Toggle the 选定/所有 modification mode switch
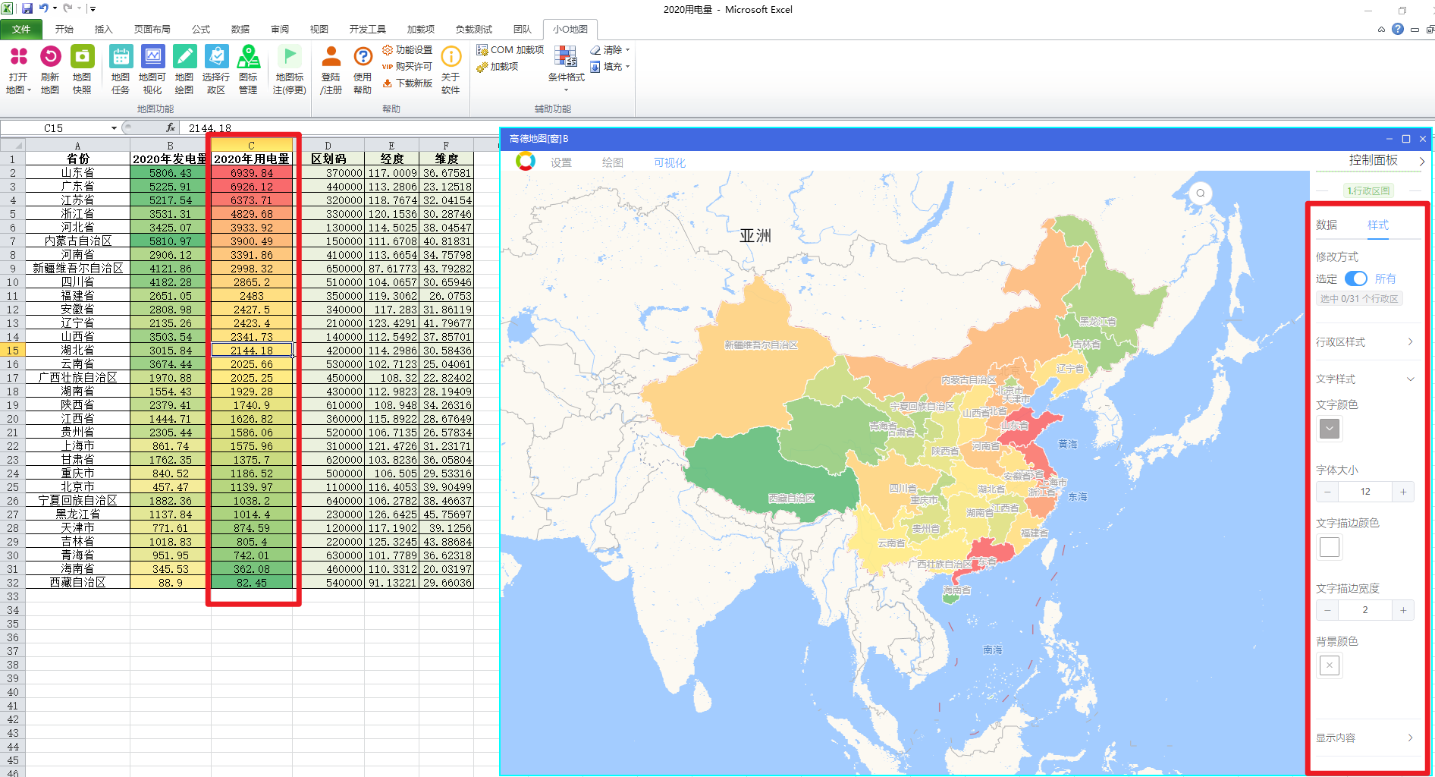 click(x=1355, y=278)
